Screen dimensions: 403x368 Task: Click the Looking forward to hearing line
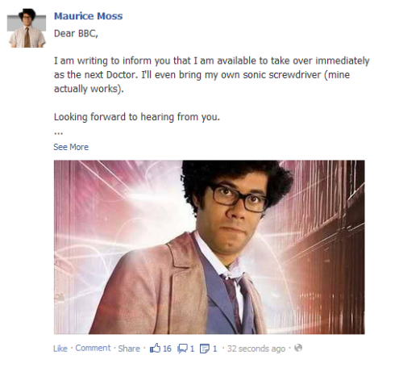[137, 117]
